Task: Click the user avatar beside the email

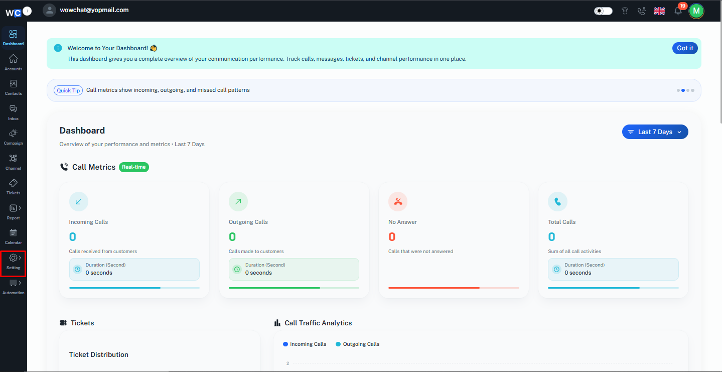Action: (x=49, y=10)
